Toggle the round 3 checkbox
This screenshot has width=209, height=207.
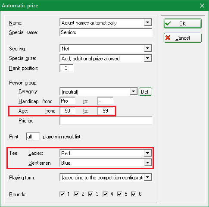pos(90,194)
